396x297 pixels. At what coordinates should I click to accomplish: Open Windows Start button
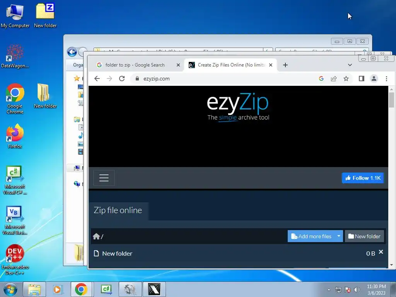click(10, 289)
